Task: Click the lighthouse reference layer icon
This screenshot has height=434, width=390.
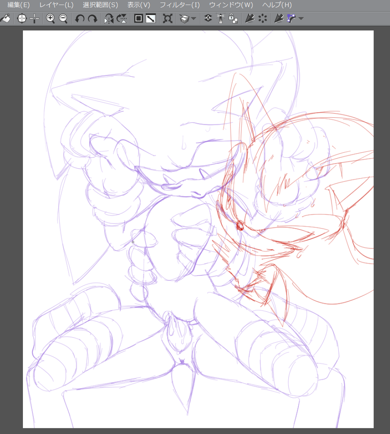Action: (220, 18)
